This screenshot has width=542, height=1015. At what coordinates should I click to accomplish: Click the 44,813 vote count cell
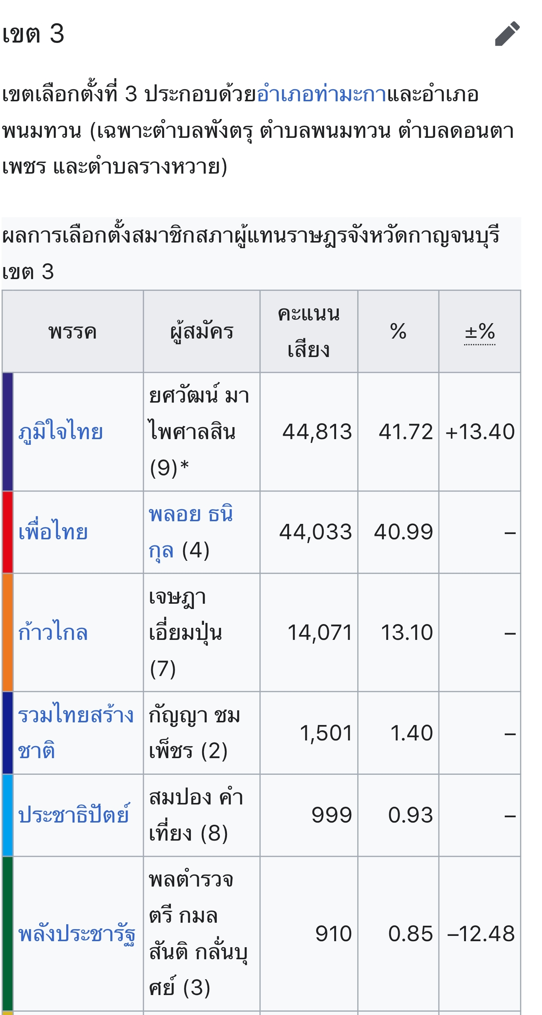[317, 432]
